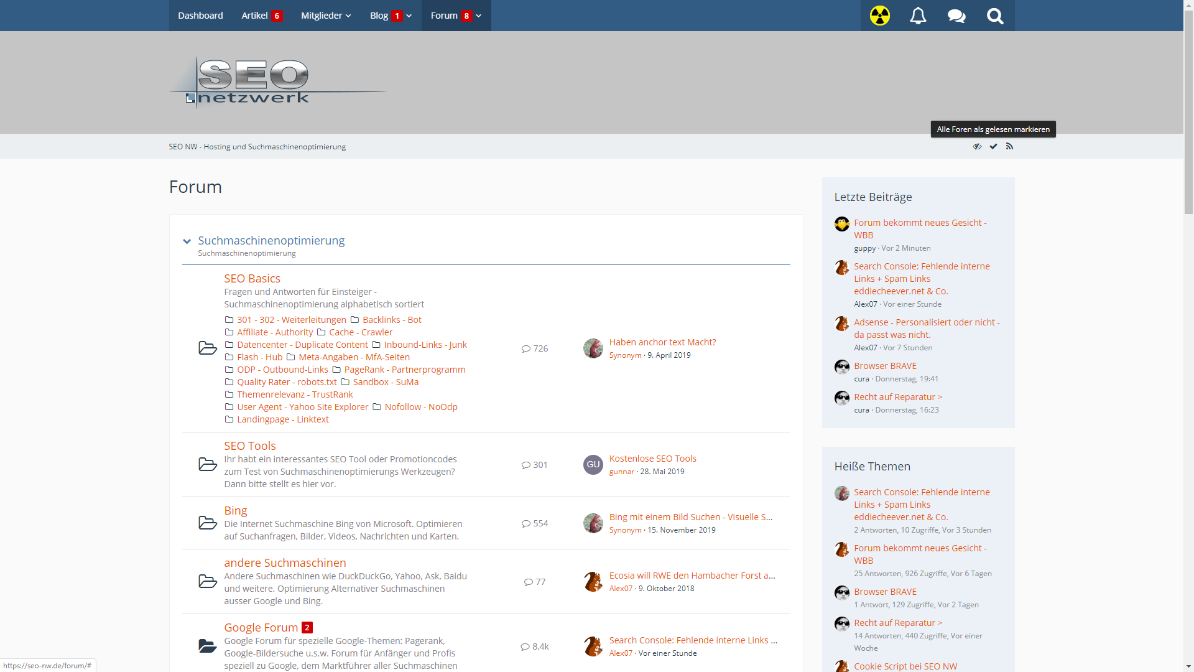Open the Dashboard menu item
The height and width of the screenshot is (672, 1194).
pos(200,16)
